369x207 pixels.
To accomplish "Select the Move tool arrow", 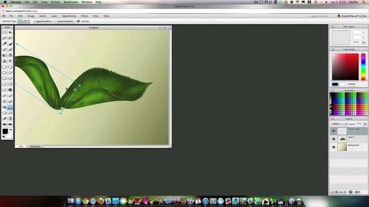I will 10,32.
